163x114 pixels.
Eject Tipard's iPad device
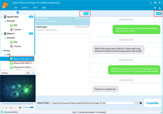[31, 17]
